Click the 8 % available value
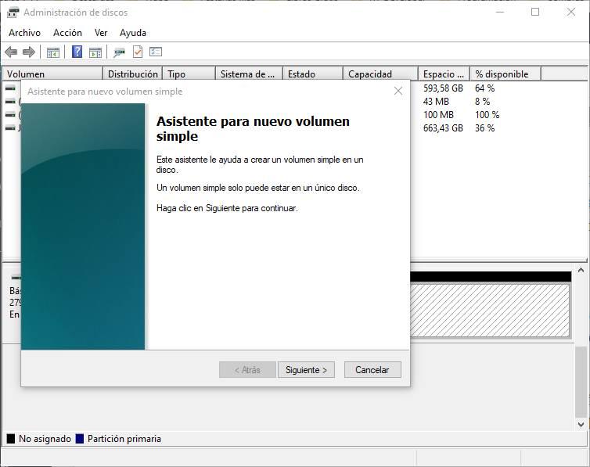590x467 pixels. click(482, 102)
